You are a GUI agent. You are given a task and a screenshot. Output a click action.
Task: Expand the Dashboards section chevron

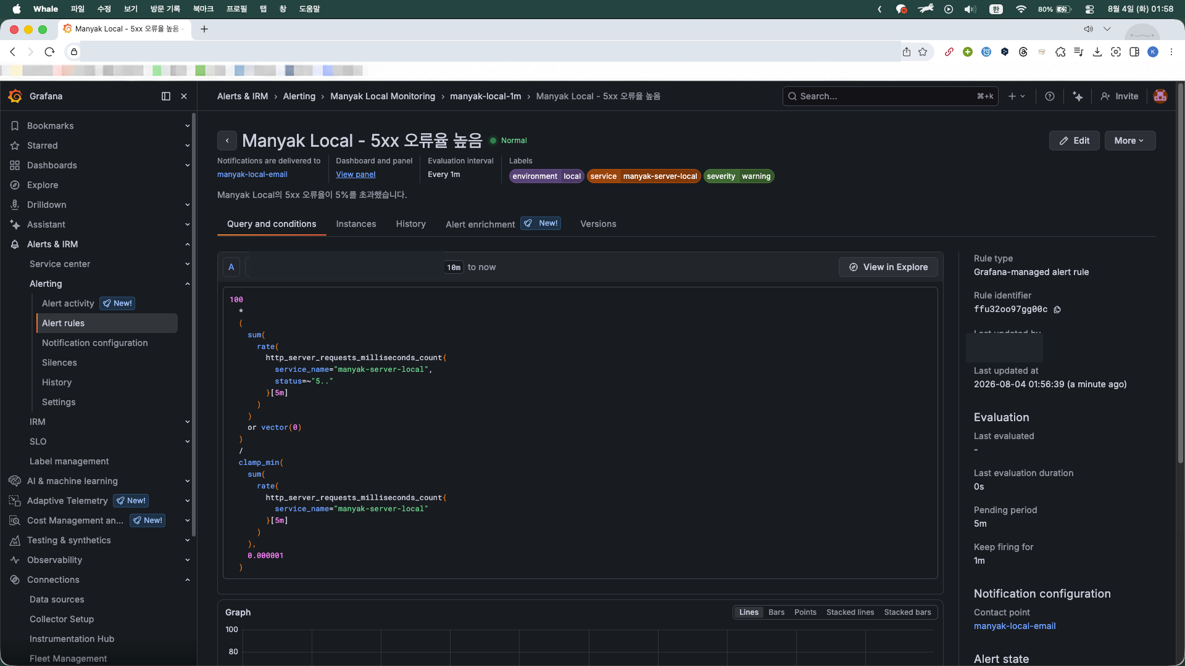[187, 165]
